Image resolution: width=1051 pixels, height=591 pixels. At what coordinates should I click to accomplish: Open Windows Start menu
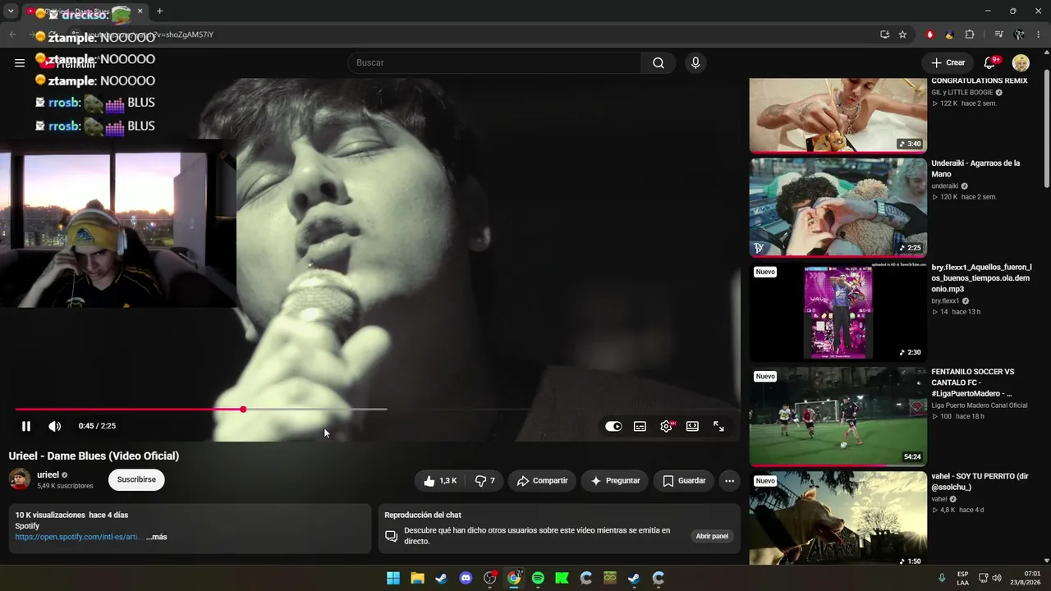pyautogui.click(x=393, y=578)
